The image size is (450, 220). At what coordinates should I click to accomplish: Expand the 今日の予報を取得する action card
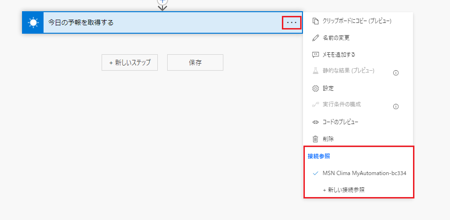point(162,22)
